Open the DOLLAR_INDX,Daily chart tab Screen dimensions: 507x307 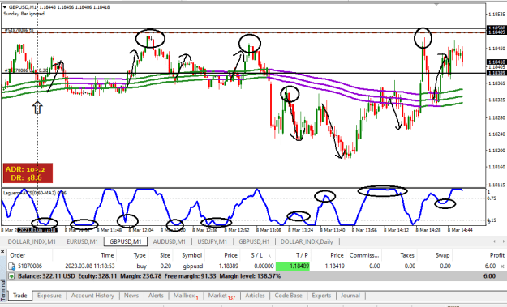(x=307, y=241)
